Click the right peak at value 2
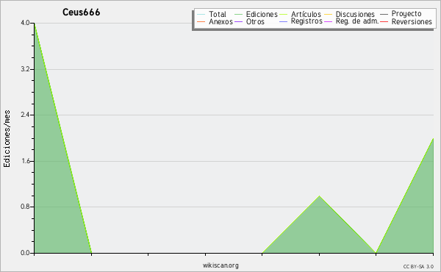This screenshot has height=272, width=441. click(x=433, y=139)
